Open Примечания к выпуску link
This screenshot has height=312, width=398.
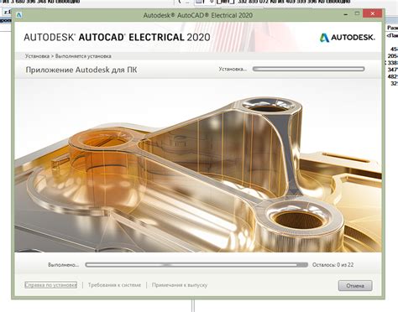[180, 285]
